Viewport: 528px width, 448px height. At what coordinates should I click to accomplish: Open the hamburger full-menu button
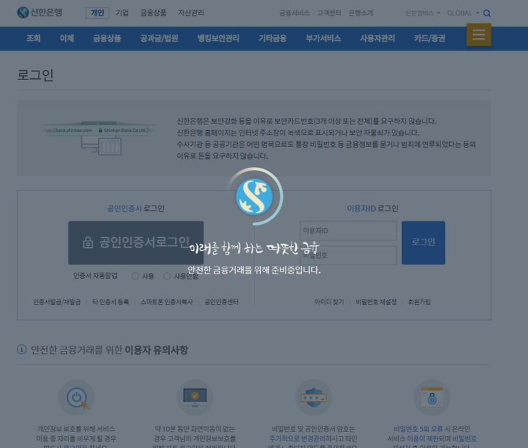(x=478, y=35)
